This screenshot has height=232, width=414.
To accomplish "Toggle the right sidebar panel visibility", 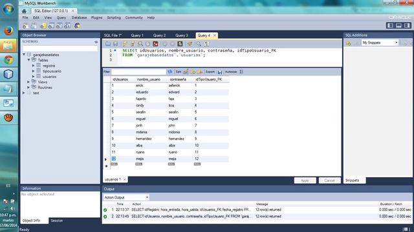I will [x=407, y=26].
